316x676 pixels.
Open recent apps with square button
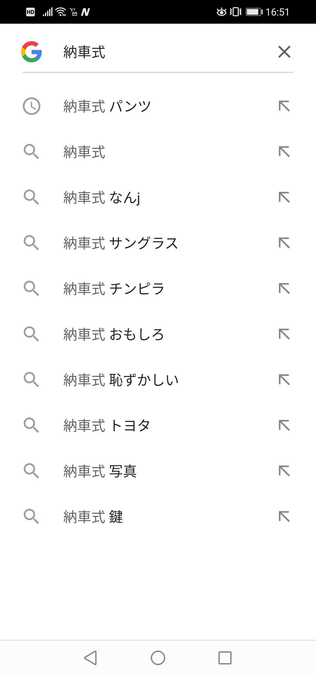[x=225, y=658]
